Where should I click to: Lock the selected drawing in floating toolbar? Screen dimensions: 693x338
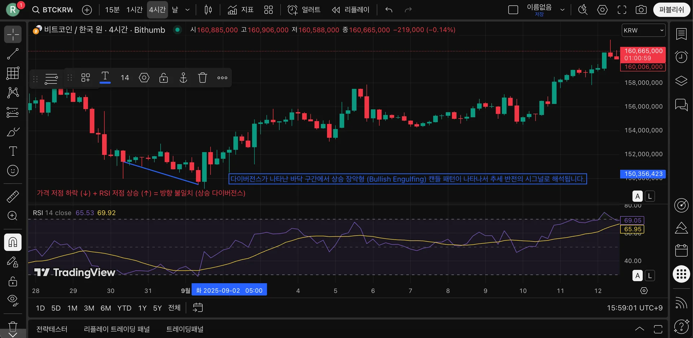pyautogui.click(x=164, y=77)
